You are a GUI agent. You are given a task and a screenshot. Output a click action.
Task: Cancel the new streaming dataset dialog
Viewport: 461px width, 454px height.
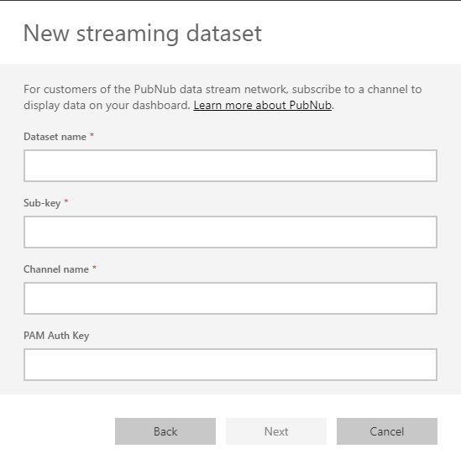click(x=387, y=431)
